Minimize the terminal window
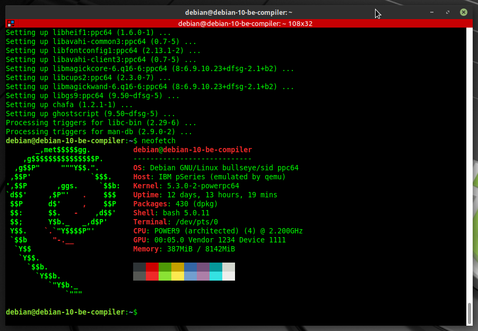This screenshot has height=331, width=478. pos(432,12)
